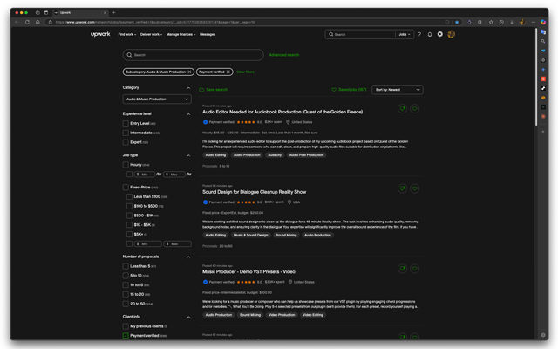Open the Messages nav item
The image size is (558, 349).
[x=208, y=35]
